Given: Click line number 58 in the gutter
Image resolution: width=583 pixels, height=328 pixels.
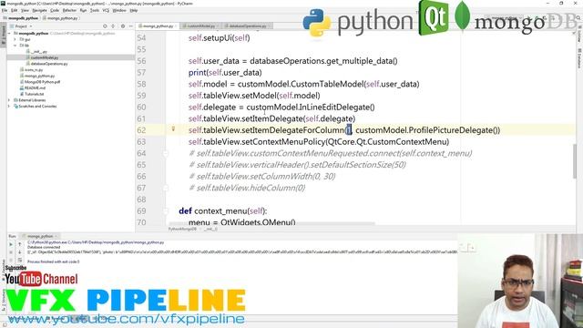Looking at the screenshot, I should [x=141, y=84].
